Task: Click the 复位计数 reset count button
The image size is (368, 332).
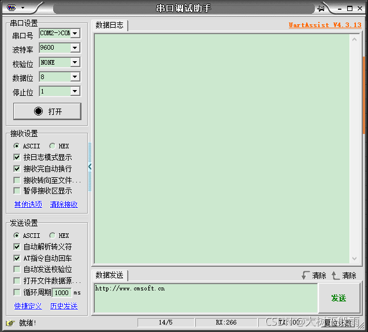Action: (339, 323)
